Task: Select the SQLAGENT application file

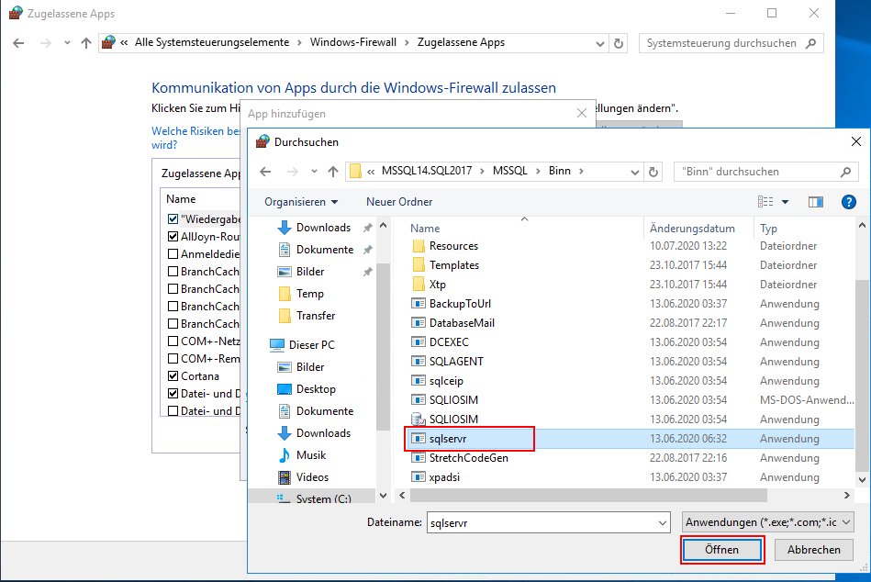Action: tap(456, 362)
